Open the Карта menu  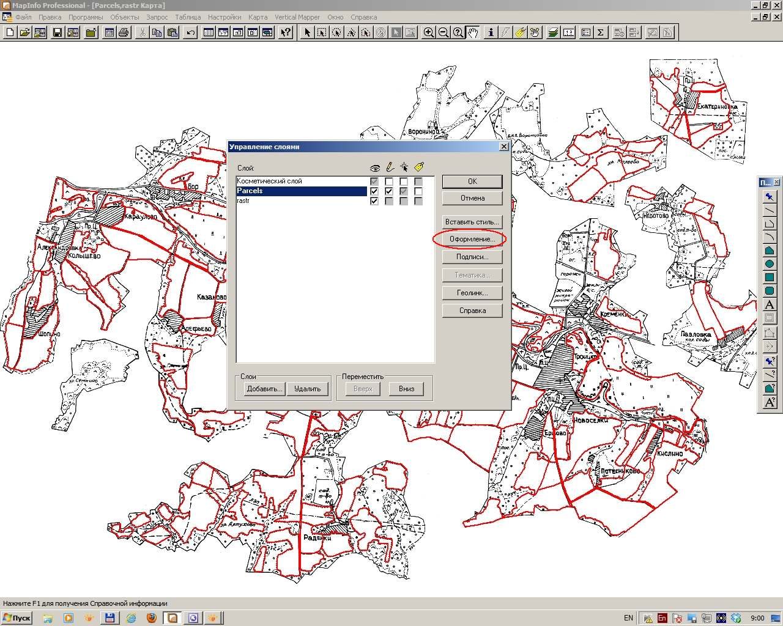(x=258, y=17)
